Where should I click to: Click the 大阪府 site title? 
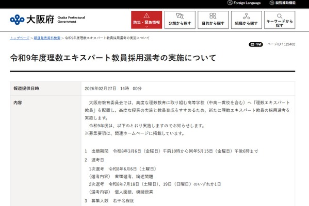(40, 20)
